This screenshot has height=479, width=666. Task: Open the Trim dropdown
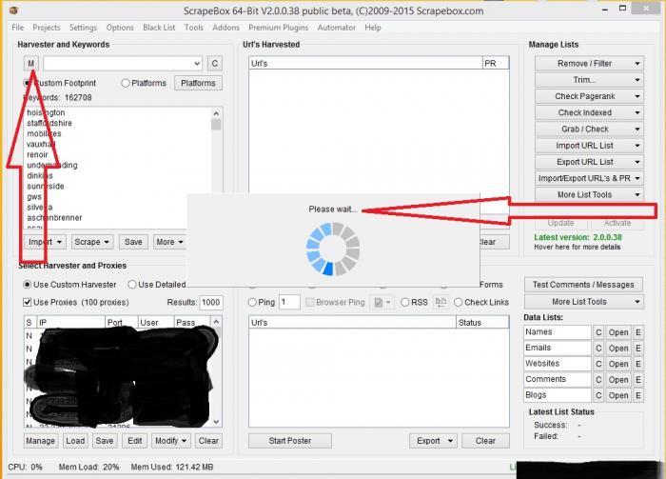pos(589,80)
